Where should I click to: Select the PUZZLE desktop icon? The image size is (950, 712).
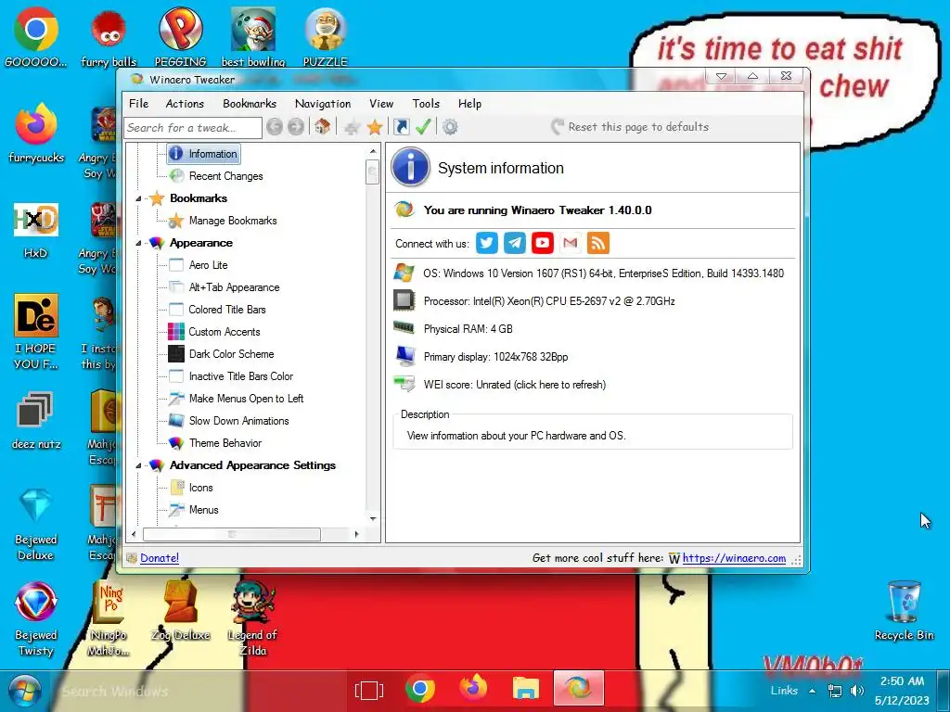click(x=326, y=37)
